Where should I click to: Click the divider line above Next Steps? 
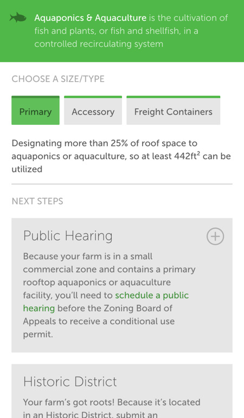point(122,184)
